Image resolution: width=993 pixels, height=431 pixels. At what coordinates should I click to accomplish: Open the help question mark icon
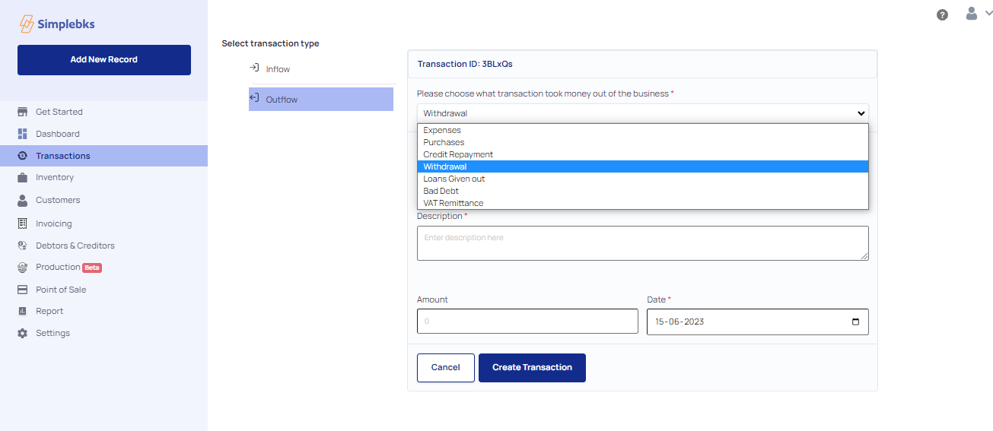click(x=942, y=14)
